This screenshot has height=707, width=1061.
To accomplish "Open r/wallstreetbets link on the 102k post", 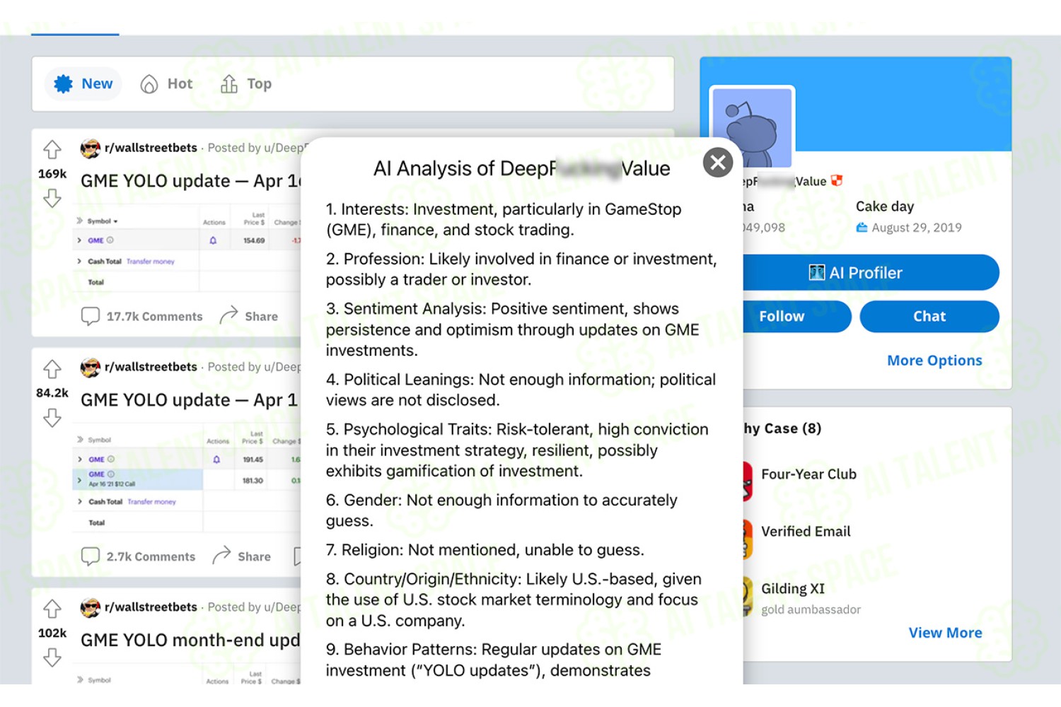I will coord(151,607).
